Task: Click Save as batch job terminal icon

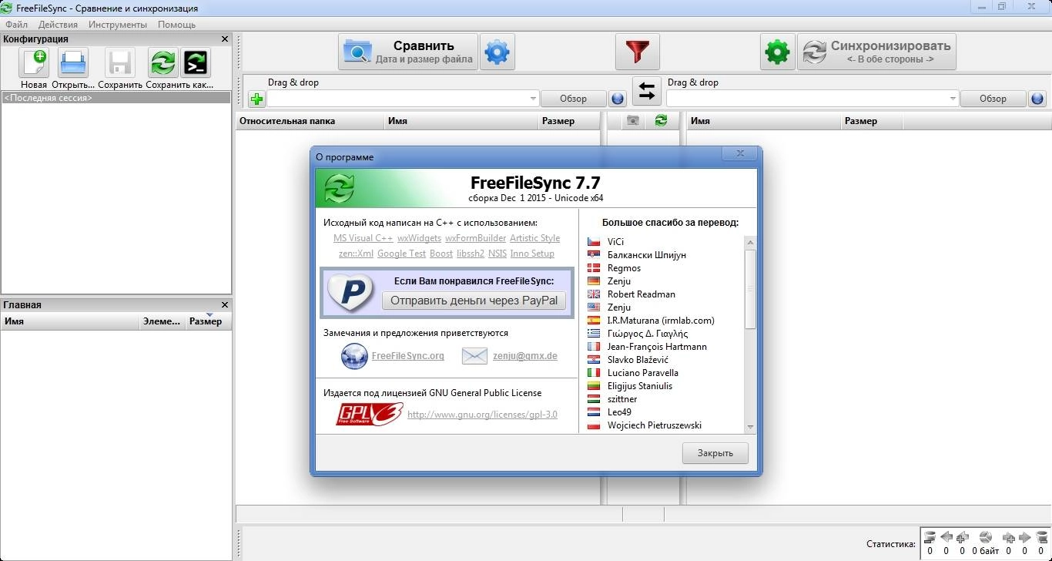Action: coord(196,62)
